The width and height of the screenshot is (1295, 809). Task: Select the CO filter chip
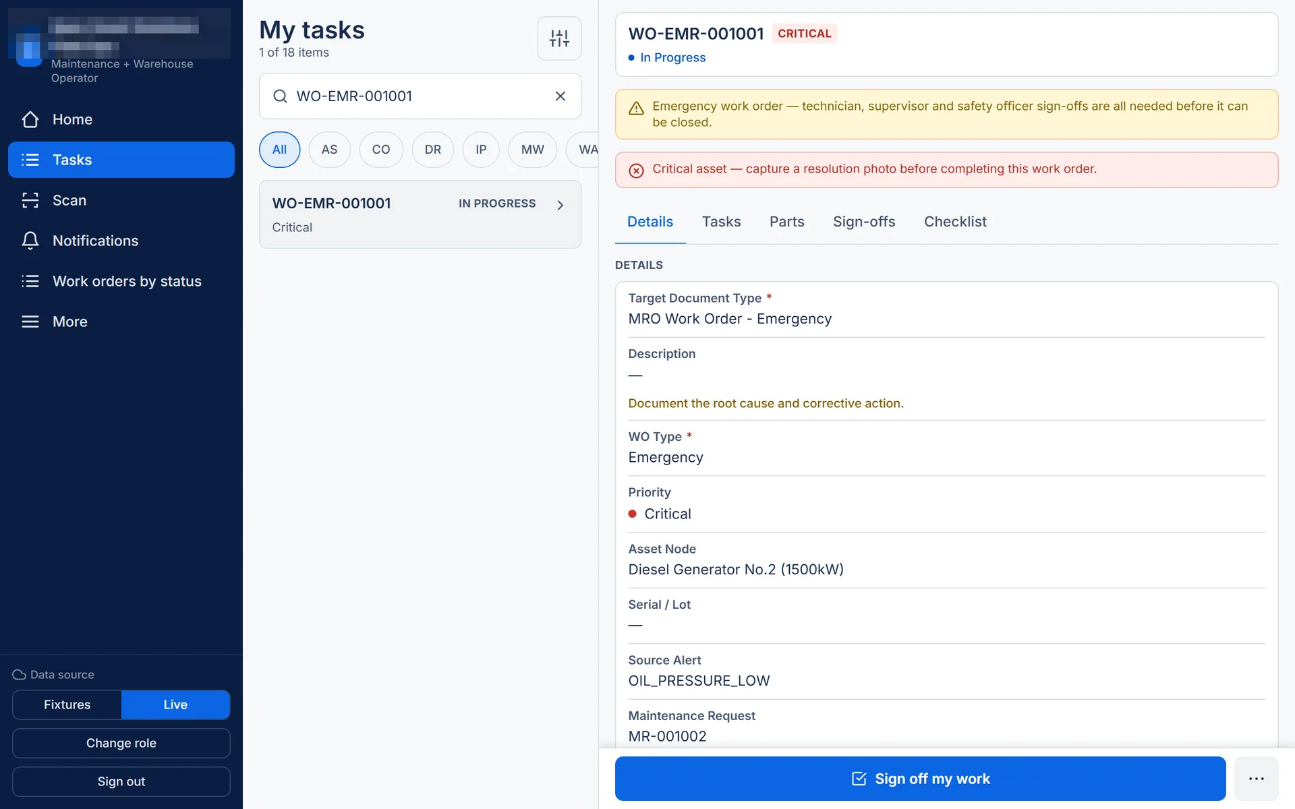click(381, 150)
